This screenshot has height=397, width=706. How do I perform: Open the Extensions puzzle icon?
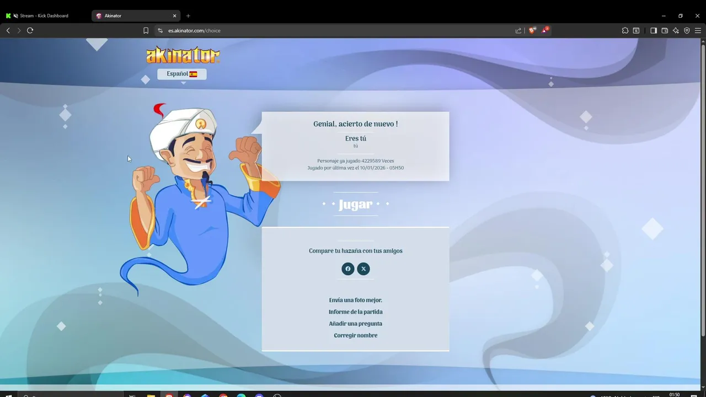(x=625, y=30)
